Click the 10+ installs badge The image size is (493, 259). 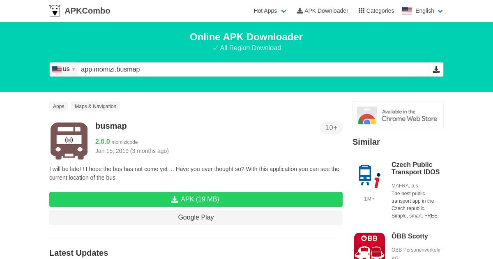click(331, 128)
